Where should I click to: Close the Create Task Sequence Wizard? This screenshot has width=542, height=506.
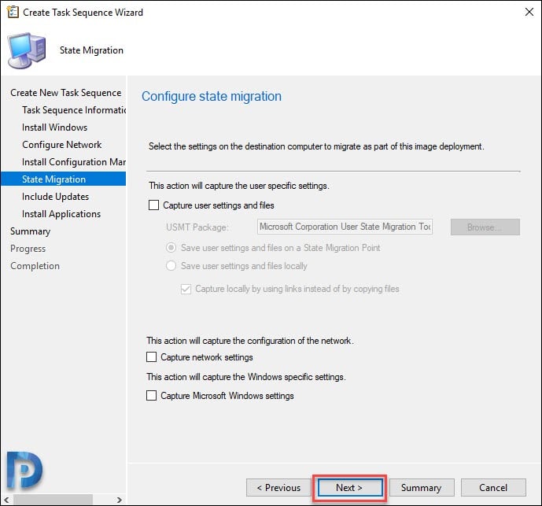click(x=529, y=12)
